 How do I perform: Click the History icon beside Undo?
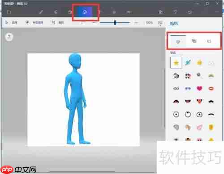(x=190, y=12)
